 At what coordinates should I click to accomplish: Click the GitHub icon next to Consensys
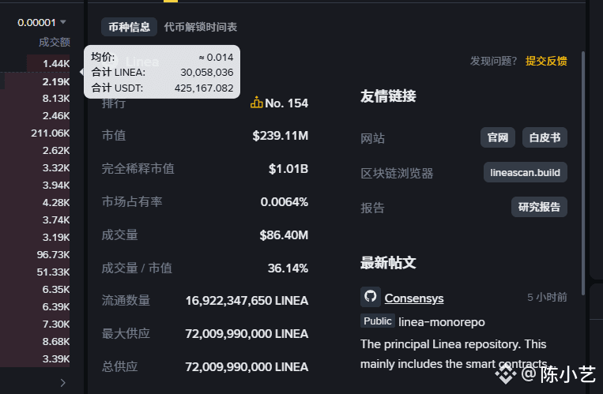[x=371, y=297]
